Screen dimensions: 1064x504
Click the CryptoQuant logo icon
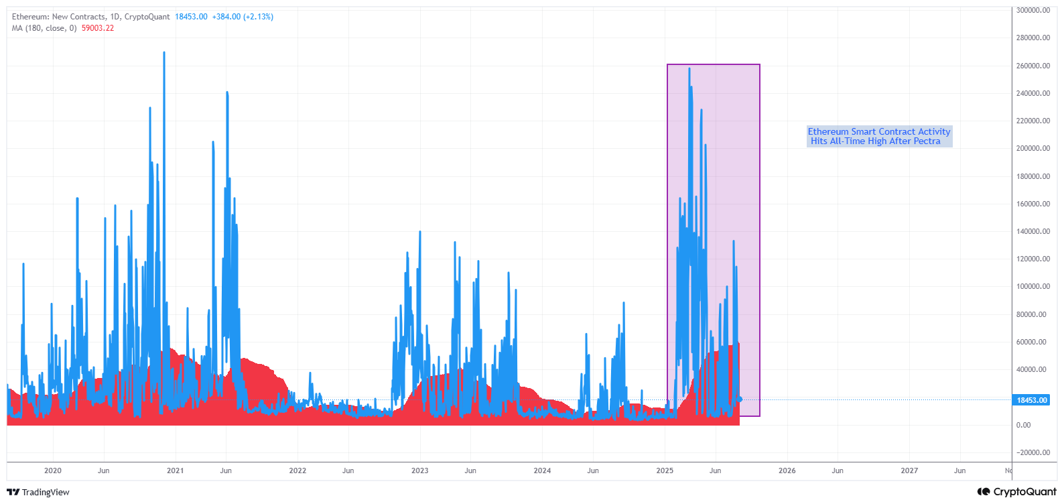coord(984,492)
